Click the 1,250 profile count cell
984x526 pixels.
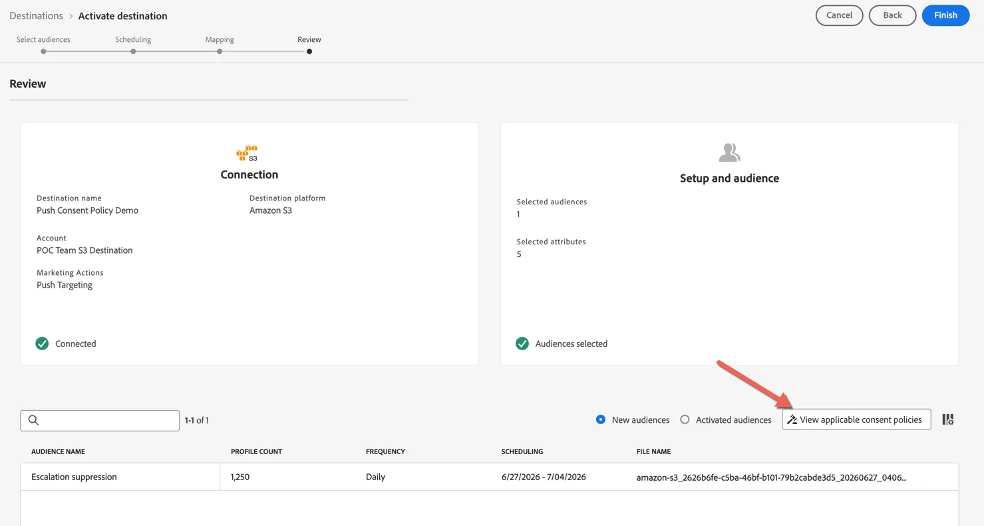pyautogui.click(x=240, y=477)
